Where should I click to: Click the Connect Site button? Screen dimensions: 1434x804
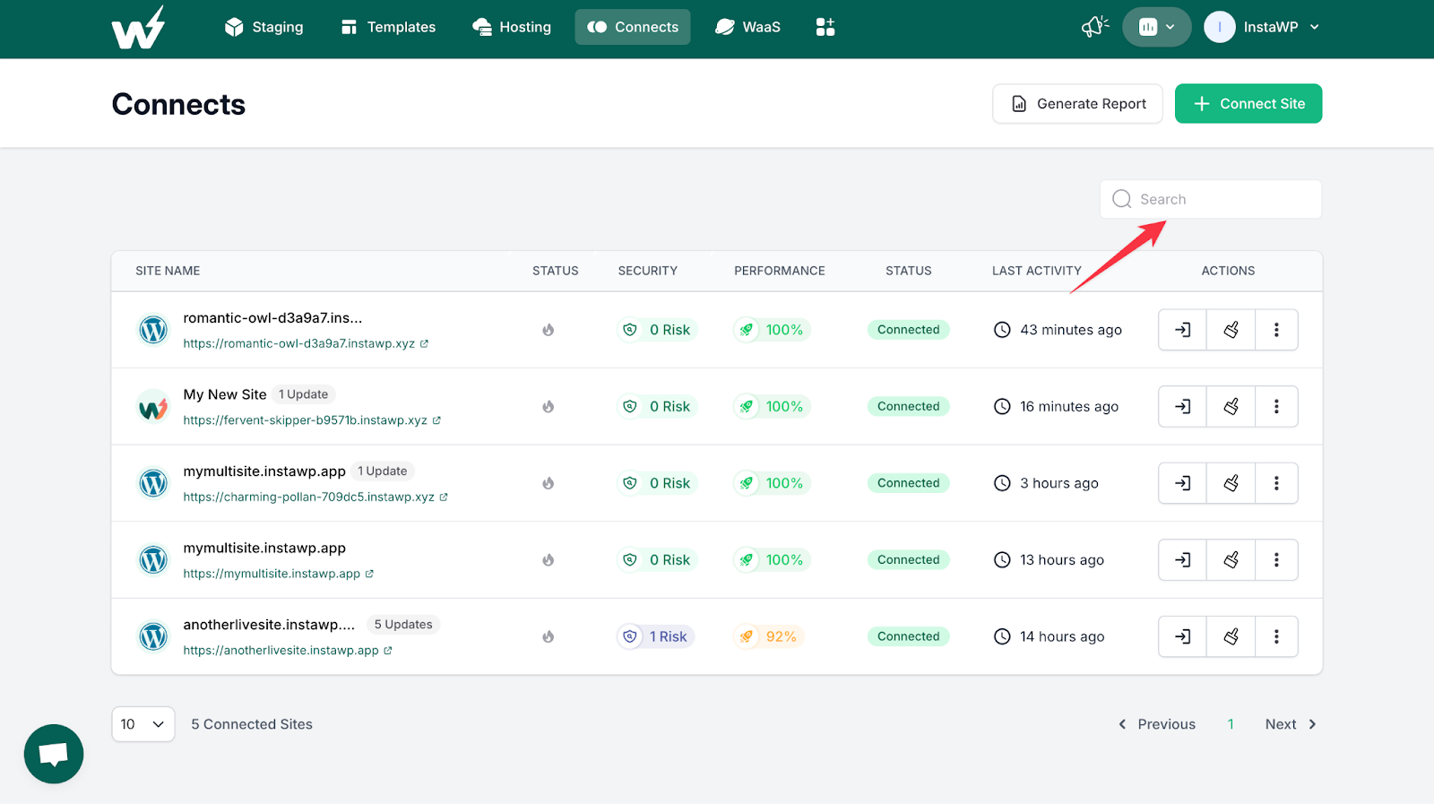[x=1248, y=104]
